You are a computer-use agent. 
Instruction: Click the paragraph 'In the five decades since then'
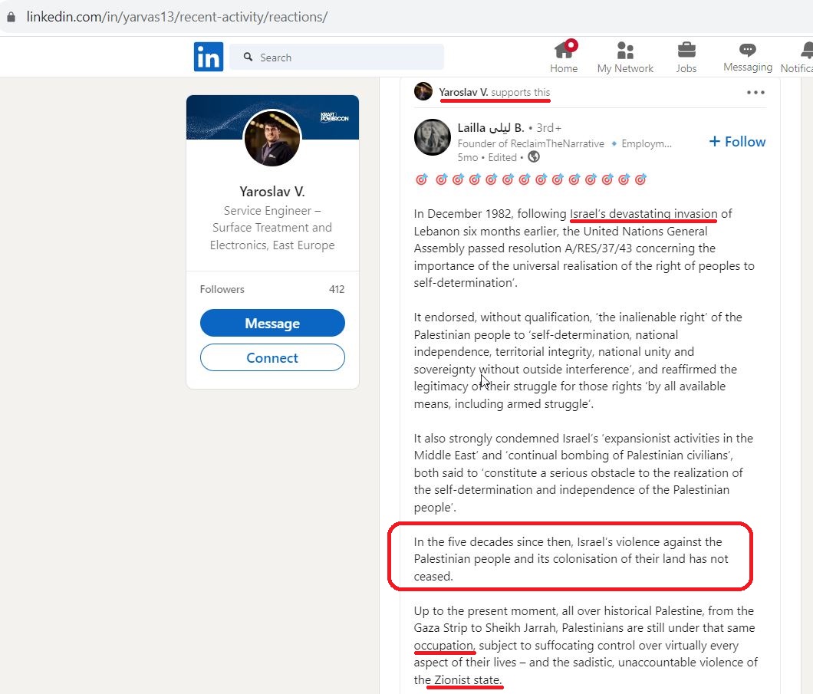[571, 559]
